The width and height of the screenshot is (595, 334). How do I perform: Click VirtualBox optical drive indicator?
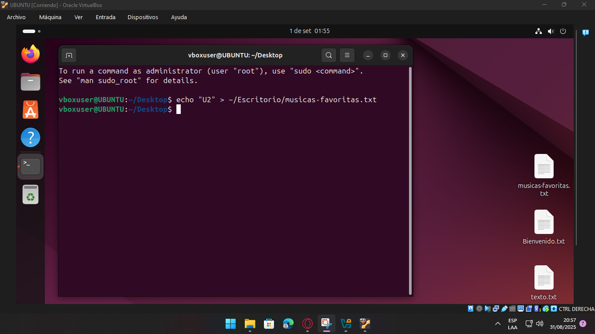[479, 309]
